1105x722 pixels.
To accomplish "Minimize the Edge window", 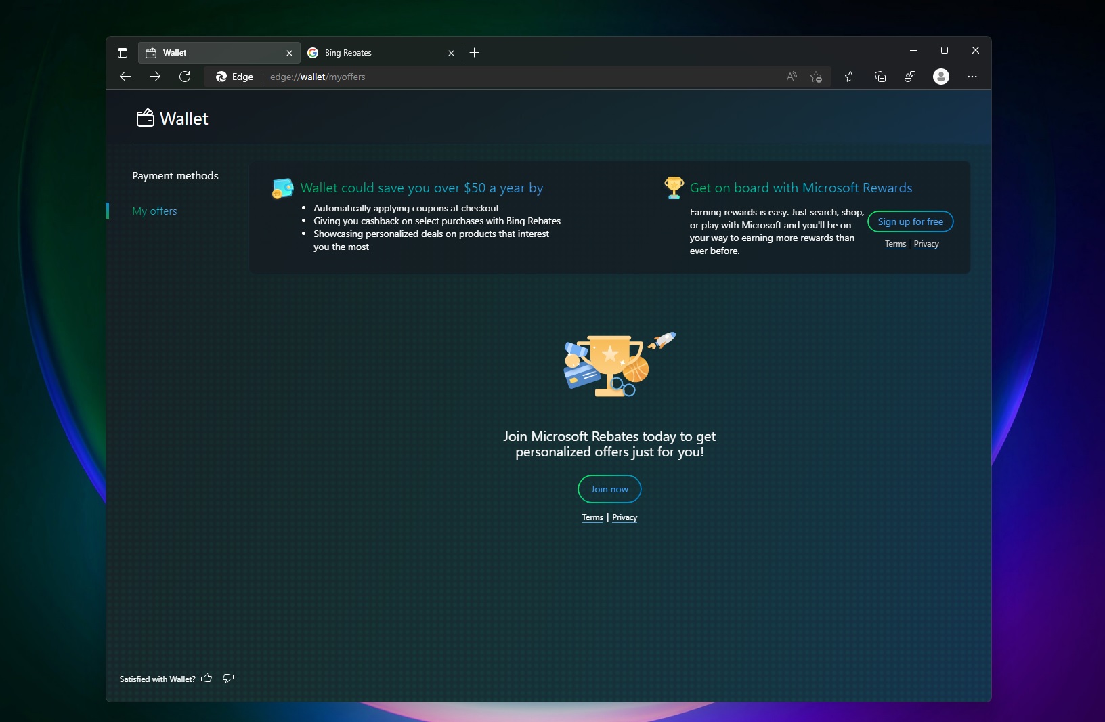I will (913, 50).
